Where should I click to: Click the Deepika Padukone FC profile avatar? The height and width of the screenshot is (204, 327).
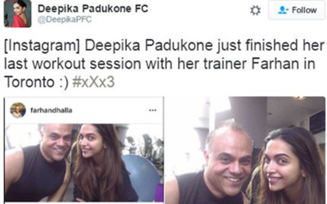18,13
